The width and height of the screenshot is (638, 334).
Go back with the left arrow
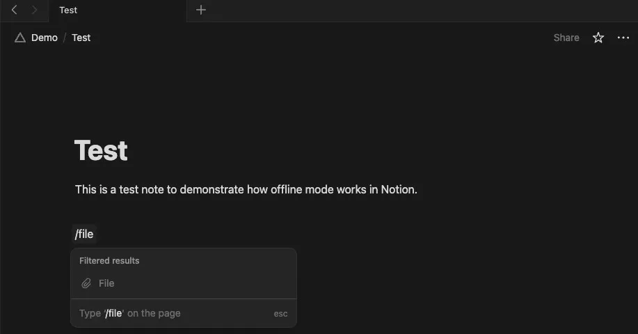point(14,10)
